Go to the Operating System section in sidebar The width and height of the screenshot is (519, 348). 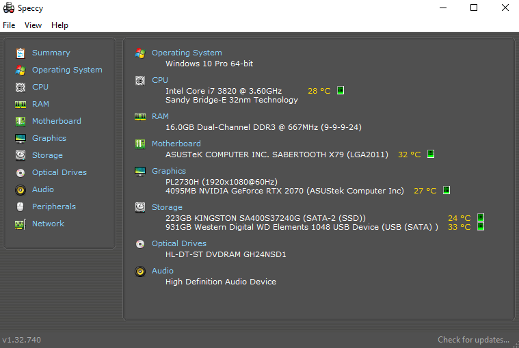[x=67, y=70]
